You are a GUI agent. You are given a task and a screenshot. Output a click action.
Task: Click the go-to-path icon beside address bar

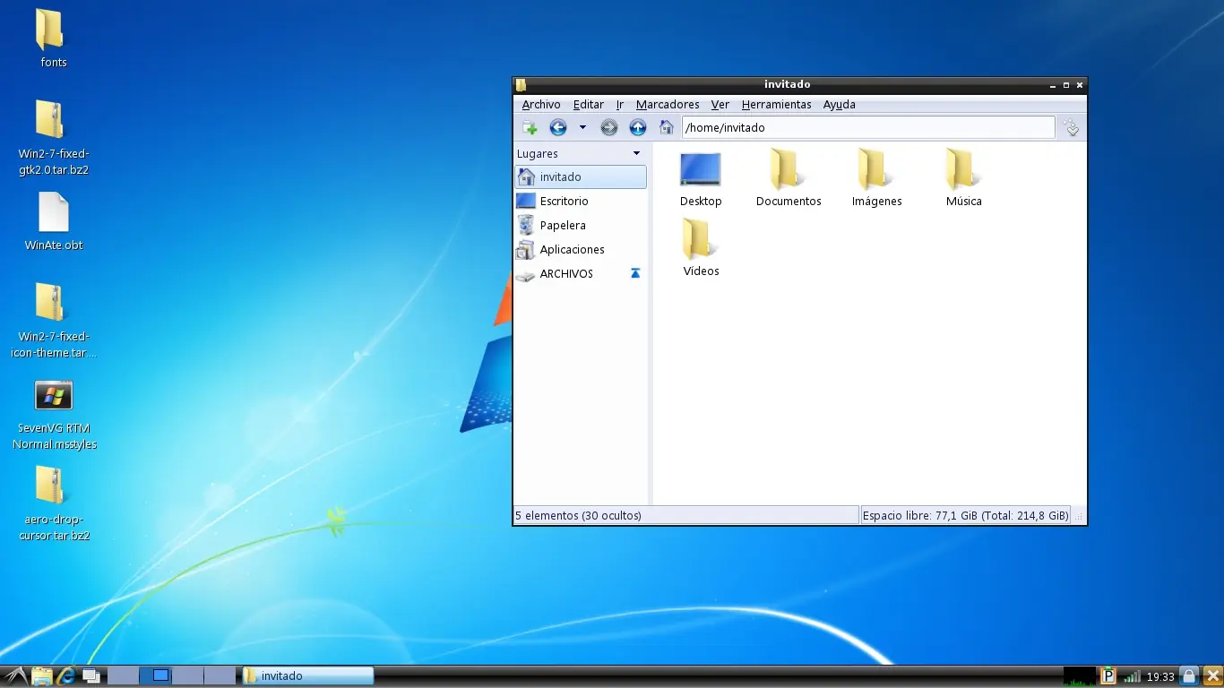pos(1071,128)
